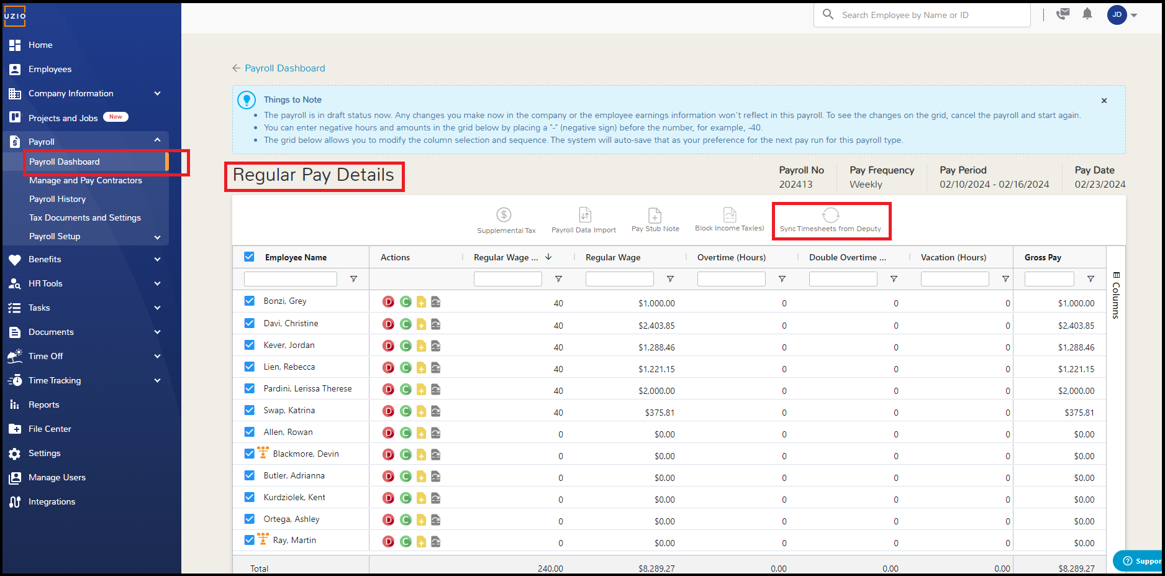
Task: Click the green C icon for Swap, Katrina
Action: [x=406, y=411]
